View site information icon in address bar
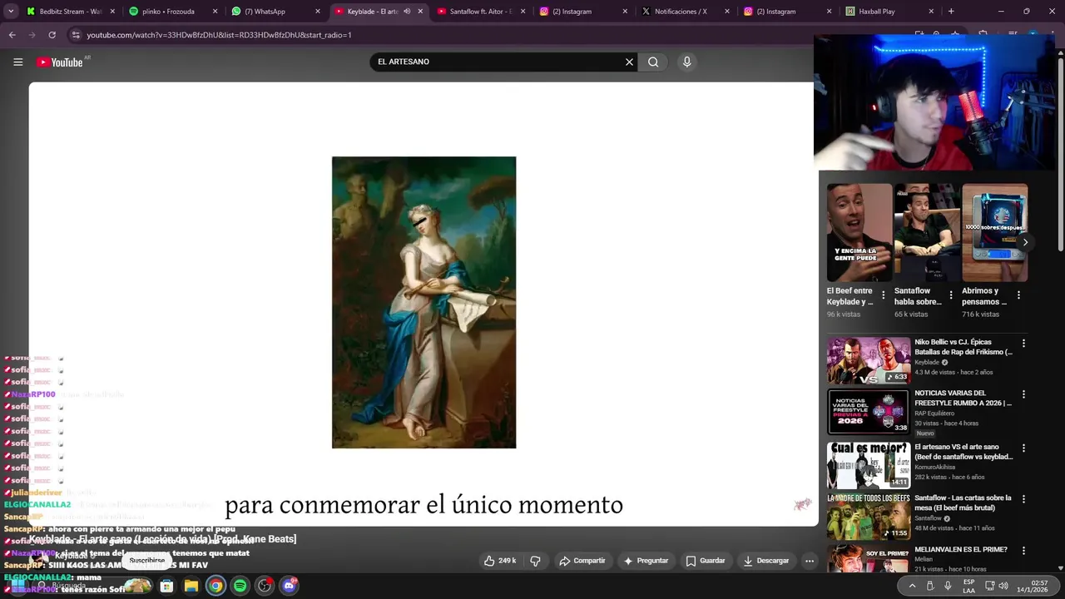Screen dimensions: 1065x599 76,35
